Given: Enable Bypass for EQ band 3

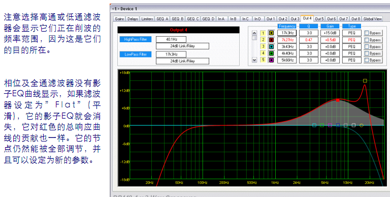Looking at the screenshot, I should pos(366,47).
